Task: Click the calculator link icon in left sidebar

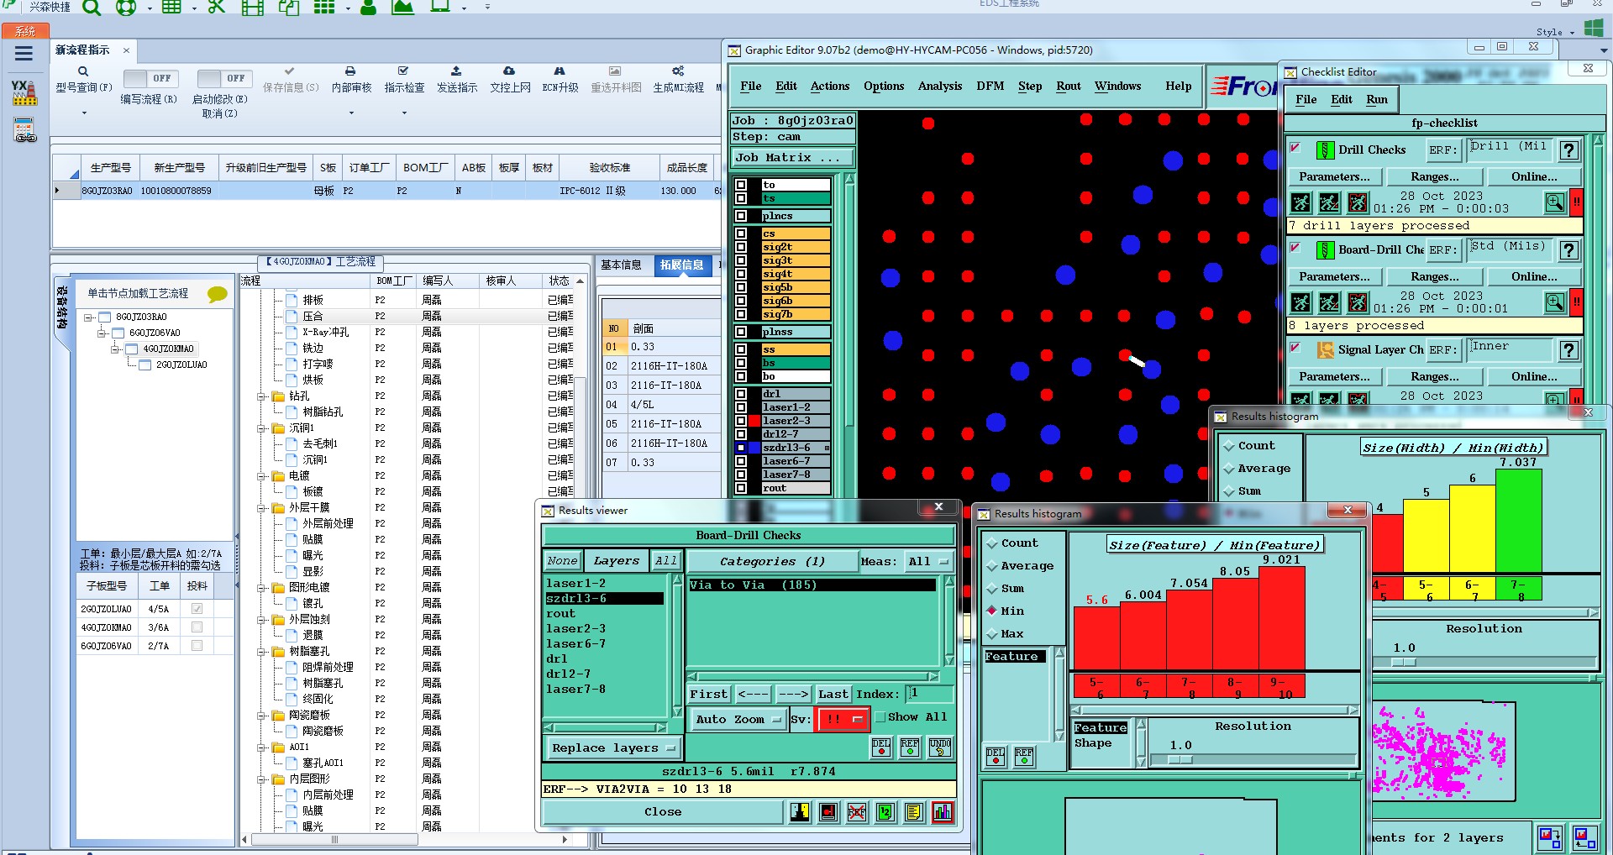Action: tap(24, 130)
